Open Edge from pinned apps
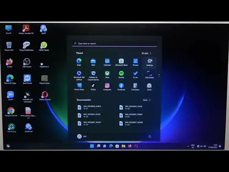 tap(79, 62)
